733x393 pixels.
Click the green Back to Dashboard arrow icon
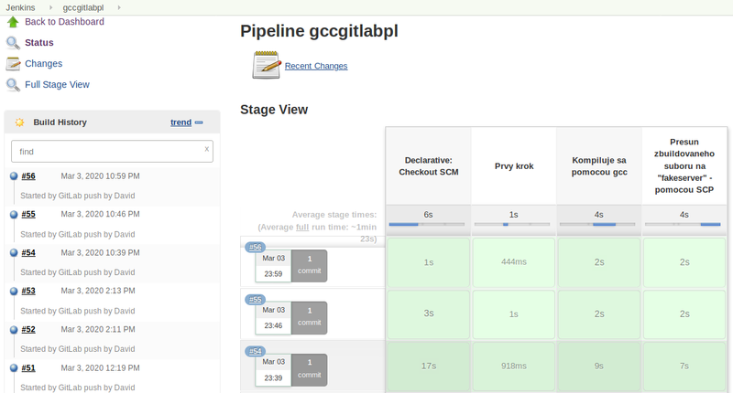[x=13, y=22]
